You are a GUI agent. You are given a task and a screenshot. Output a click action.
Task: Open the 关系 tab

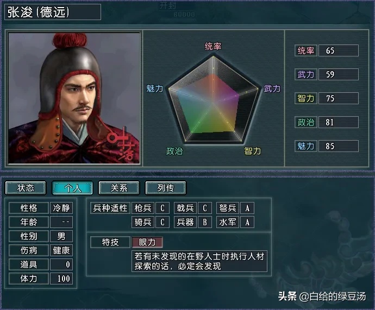[119, 188]
